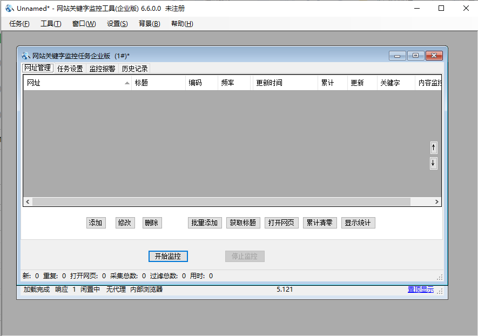This screenshot has height=336, width=478.
Task: Click the monitoring task window title bar icon
Action: pos(24,55)
